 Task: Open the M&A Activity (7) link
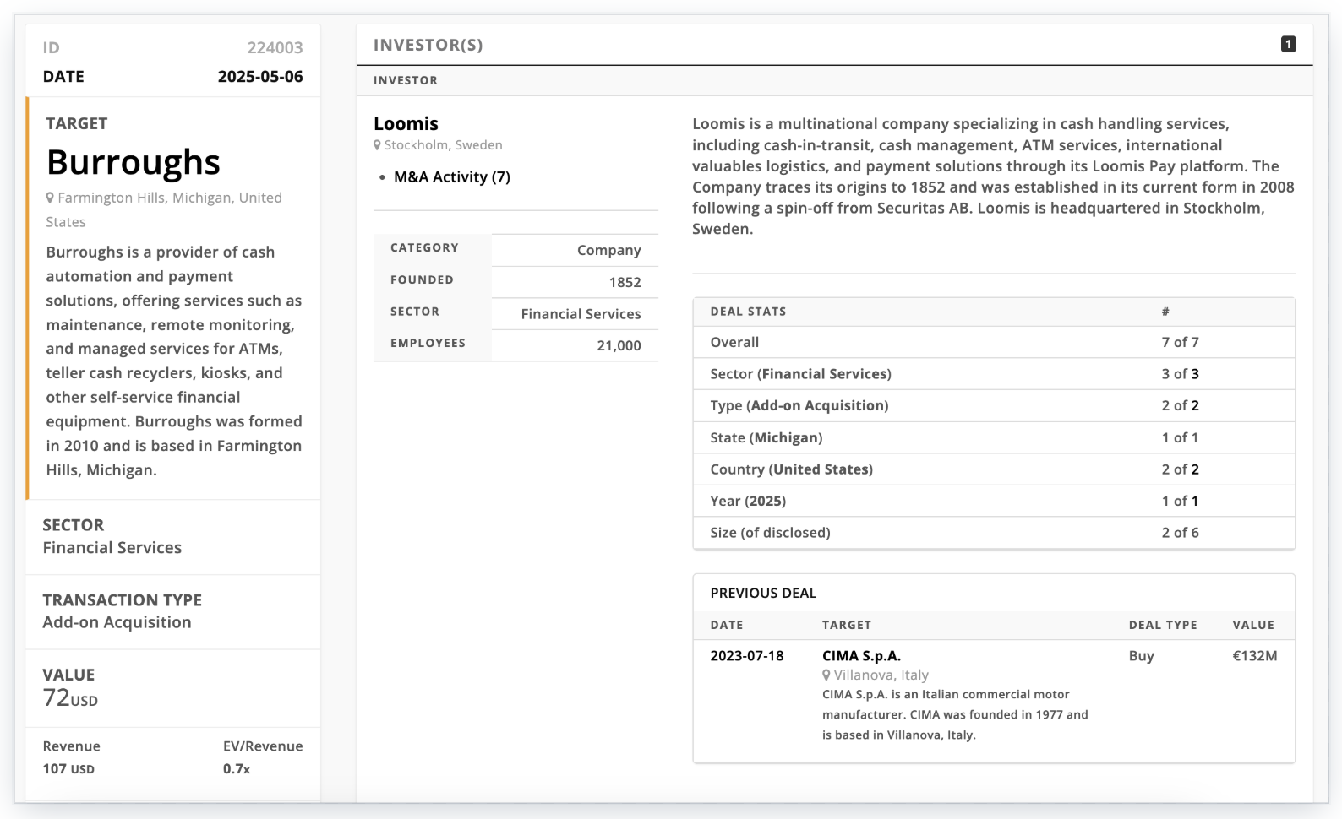(452, 176)
